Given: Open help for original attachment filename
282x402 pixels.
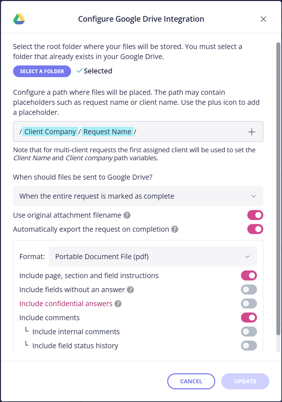Looking at the screenshot, I should [127, 215].
